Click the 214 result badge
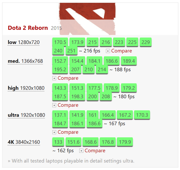 point(102,69)
